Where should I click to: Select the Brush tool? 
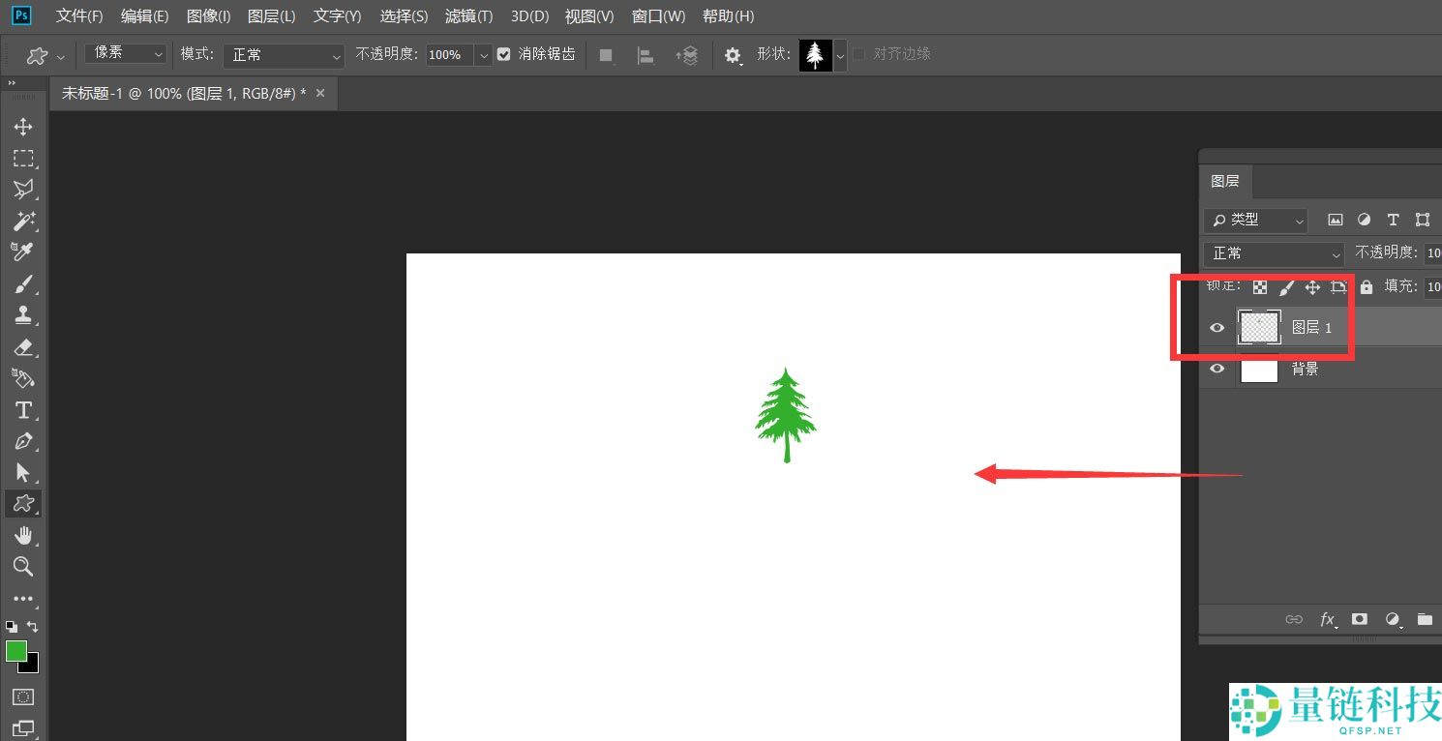(23, 284)
